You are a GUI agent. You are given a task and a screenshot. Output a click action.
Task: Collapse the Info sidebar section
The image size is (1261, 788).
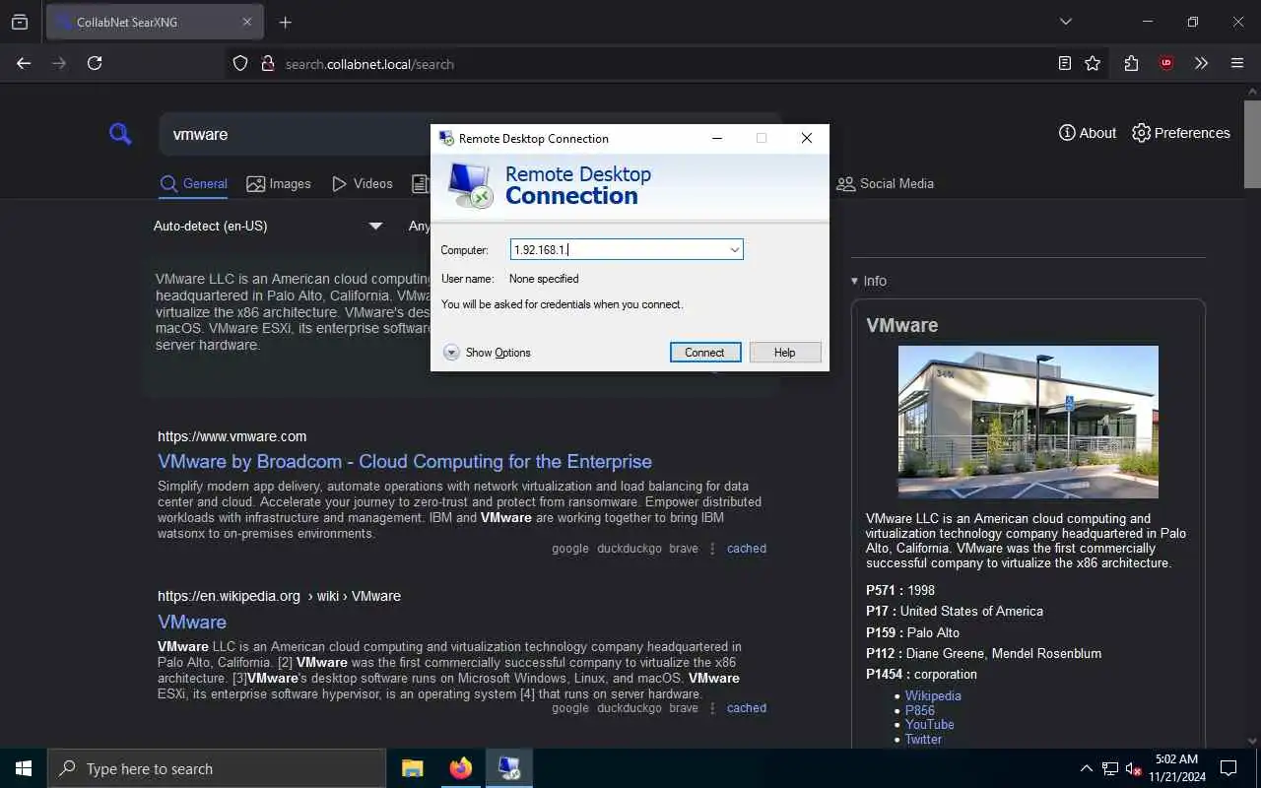[869, 281]
